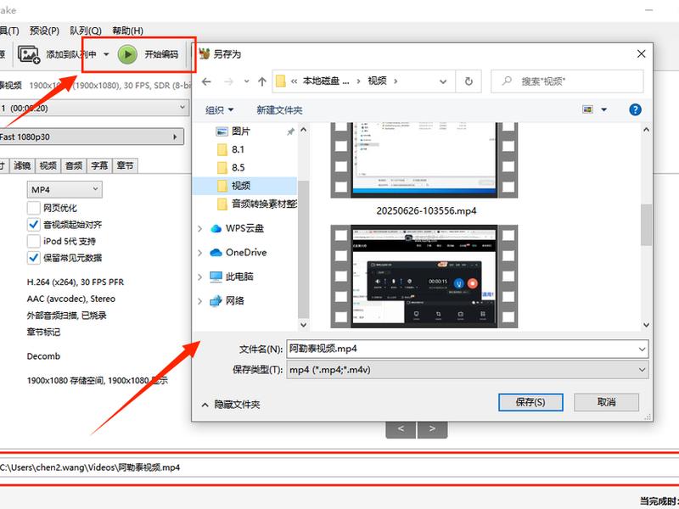This screenshot has width=679, height=509.
Task: Click 保存(S) button
Action: (530, 402)
